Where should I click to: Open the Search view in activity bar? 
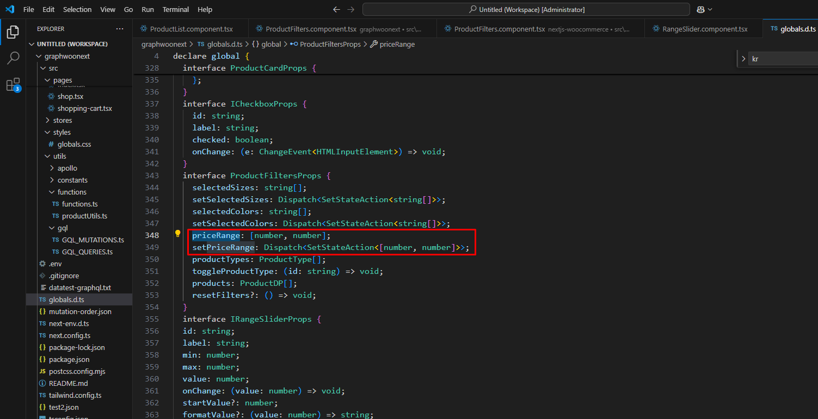click(x=13, y=58)
